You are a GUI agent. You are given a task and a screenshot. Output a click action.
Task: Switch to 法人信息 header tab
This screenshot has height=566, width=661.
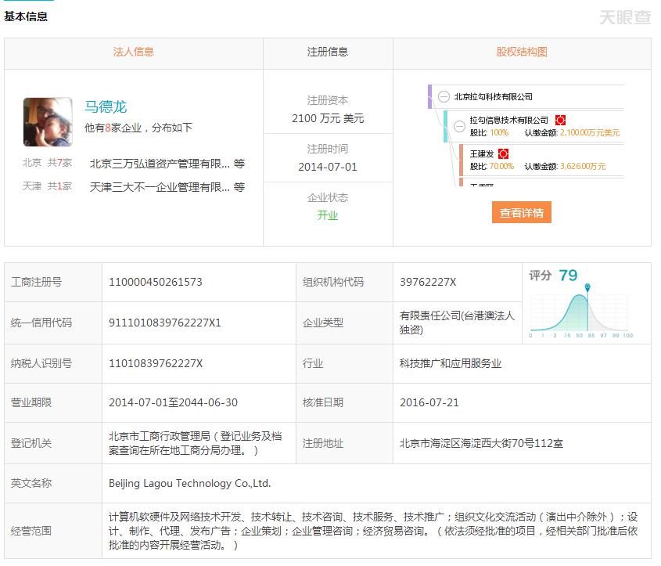tap(133, 52)
